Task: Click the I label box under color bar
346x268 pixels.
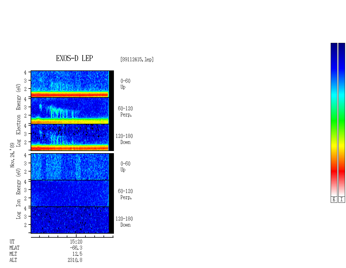Action: point(342,200)
